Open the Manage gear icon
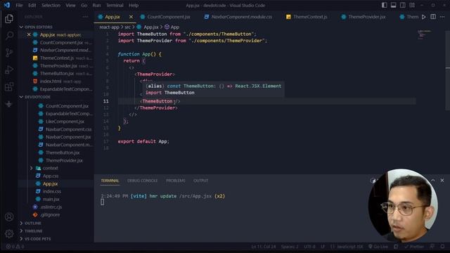 (x=9, y=234)
